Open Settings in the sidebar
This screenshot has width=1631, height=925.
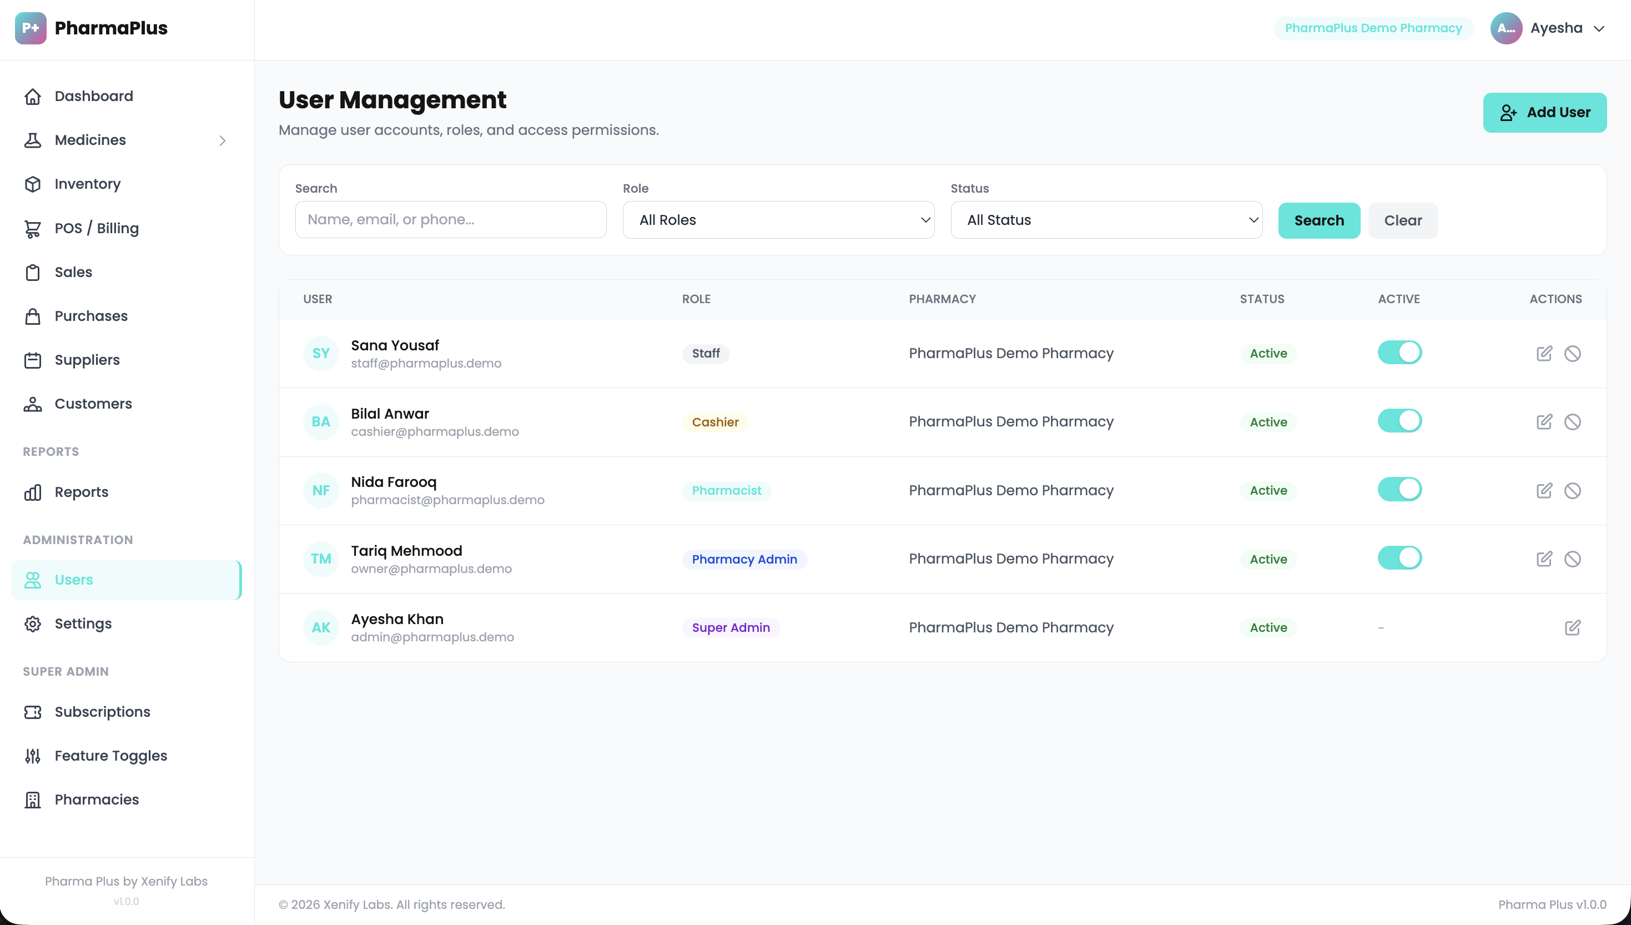coord(126,624)
